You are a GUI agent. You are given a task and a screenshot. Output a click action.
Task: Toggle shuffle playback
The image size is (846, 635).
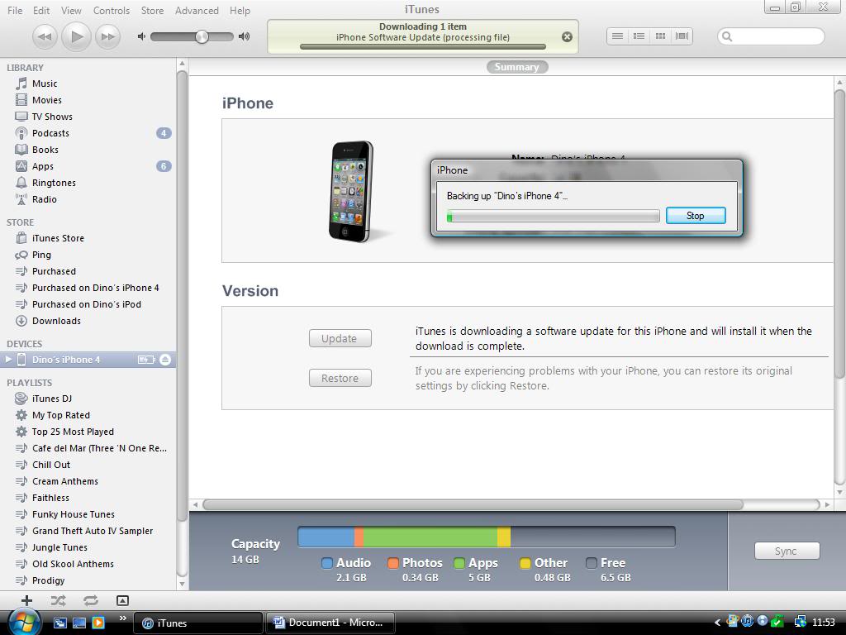click(x=59, y=600)
